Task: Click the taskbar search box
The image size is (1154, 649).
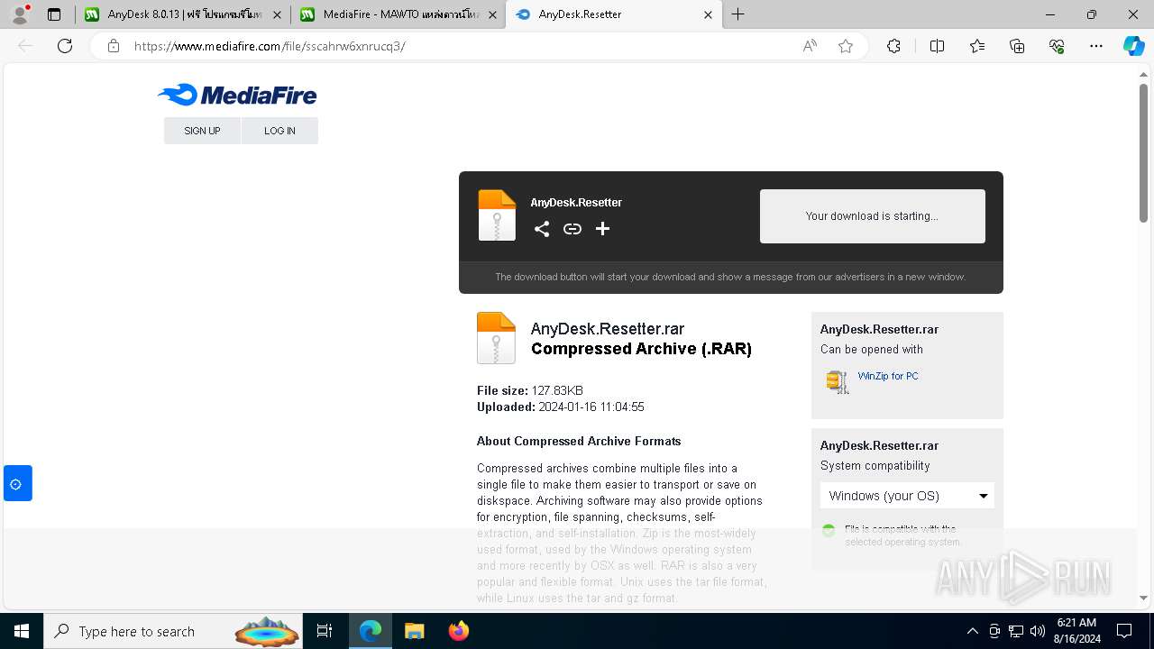Action: 174,631
